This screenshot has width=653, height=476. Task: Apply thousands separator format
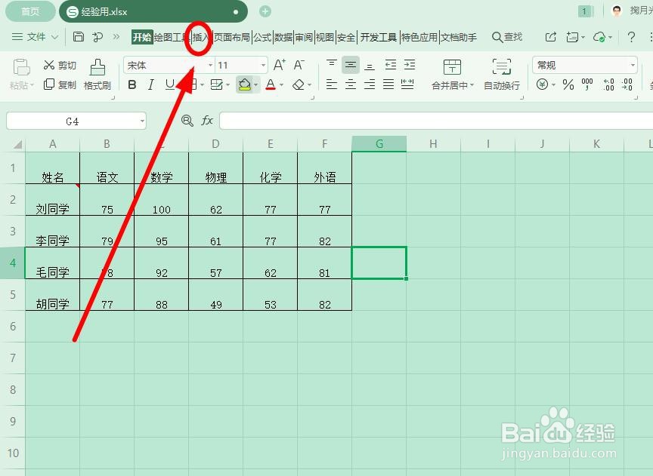pos(587,84)
